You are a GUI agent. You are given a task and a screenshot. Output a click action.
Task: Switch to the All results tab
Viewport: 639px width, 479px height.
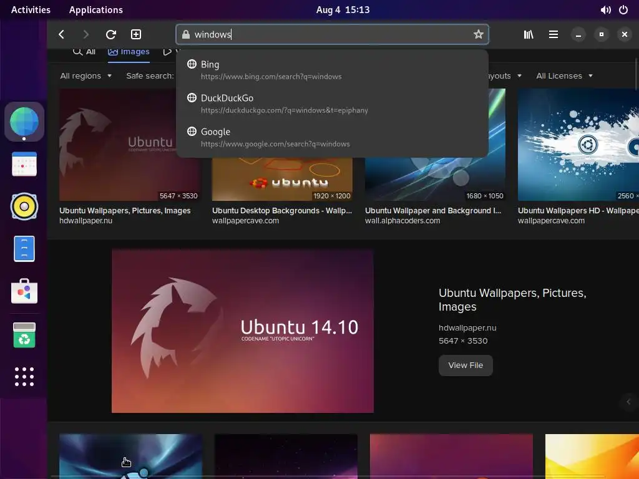(84, 52)
